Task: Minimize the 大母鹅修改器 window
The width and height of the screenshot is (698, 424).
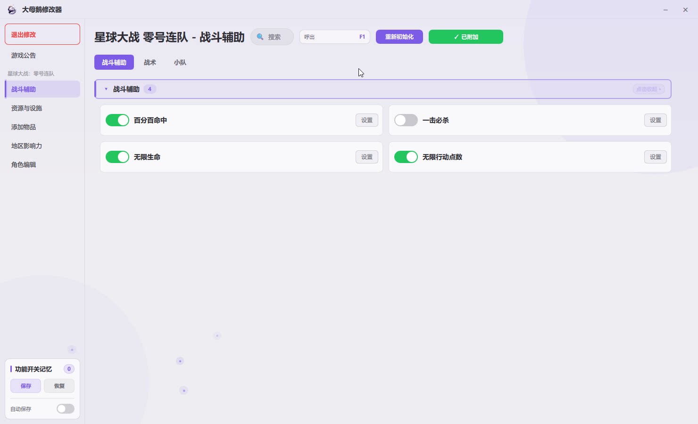Action: pos(665,10)
